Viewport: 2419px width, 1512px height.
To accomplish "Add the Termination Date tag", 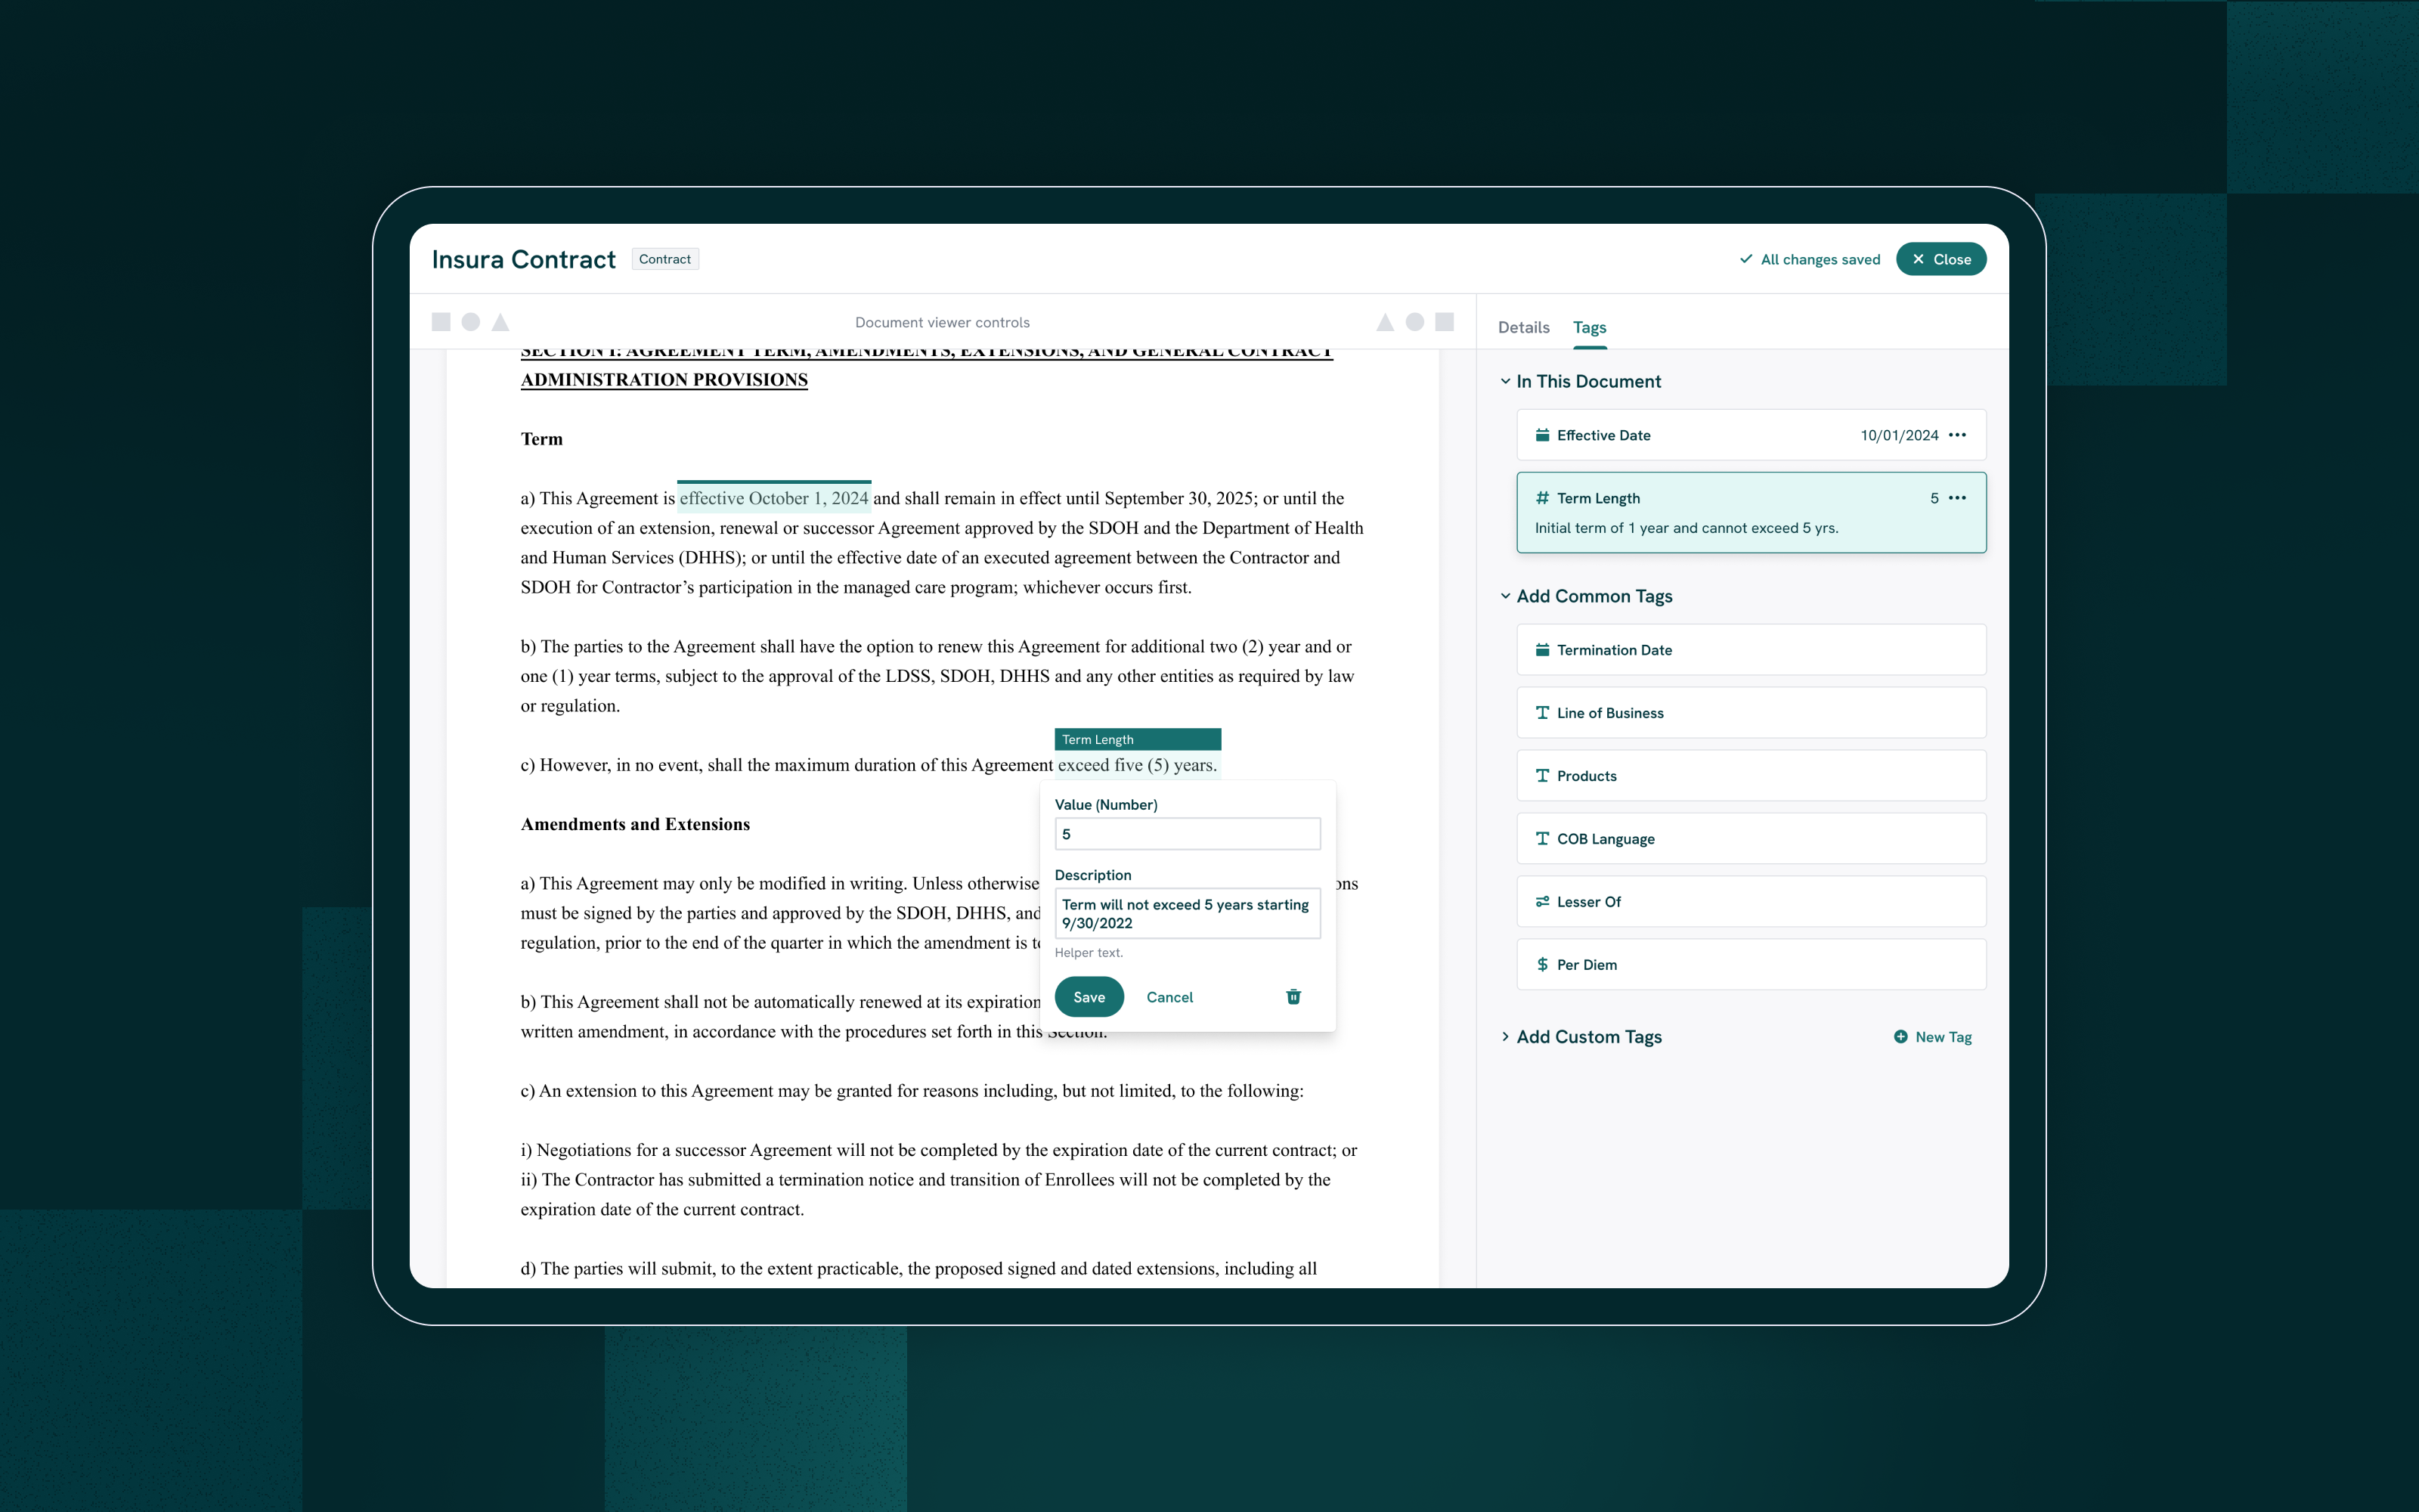I will 1750,650.
